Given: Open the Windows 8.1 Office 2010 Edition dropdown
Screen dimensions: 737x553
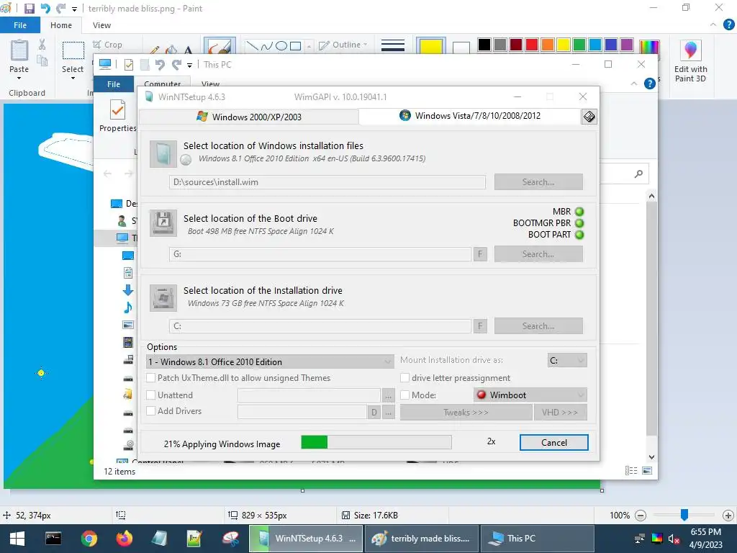Looking at the screenshot, I should click(270, 361).
